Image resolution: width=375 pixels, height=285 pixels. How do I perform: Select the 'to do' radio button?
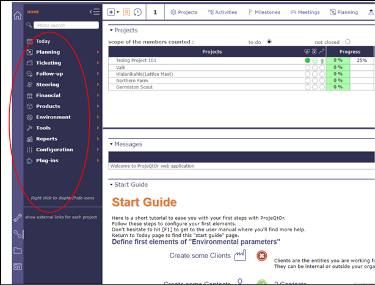pos(269,41)
